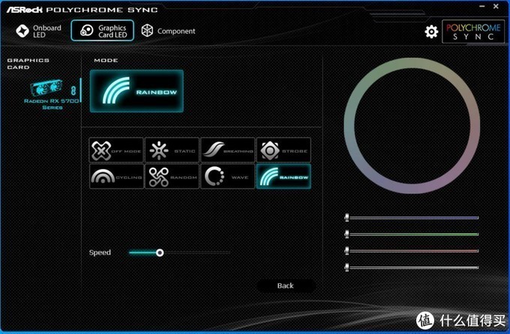Viewport: 510px width, 334px height.
Task: Click the Polychrome Sync logo
Action: (x=473, y=31)
